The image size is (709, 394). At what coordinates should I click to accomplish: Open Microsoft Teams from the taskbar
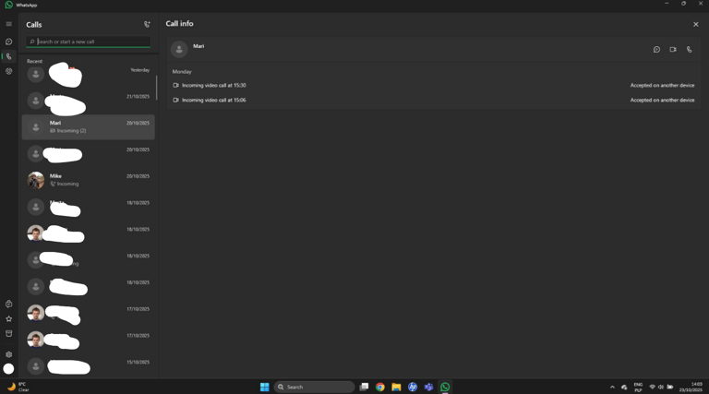pyautogui.click(x=428, y=387)
